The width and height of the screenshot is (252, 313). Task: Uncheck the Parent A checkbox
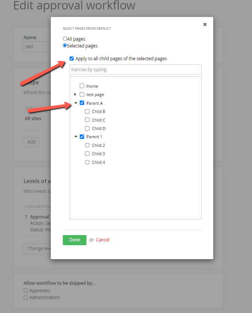[82, 103]
